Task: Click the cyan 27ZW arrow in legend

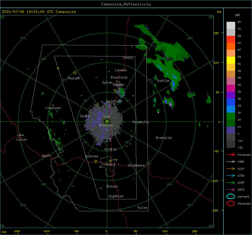Action: click(x=231, y=176)
